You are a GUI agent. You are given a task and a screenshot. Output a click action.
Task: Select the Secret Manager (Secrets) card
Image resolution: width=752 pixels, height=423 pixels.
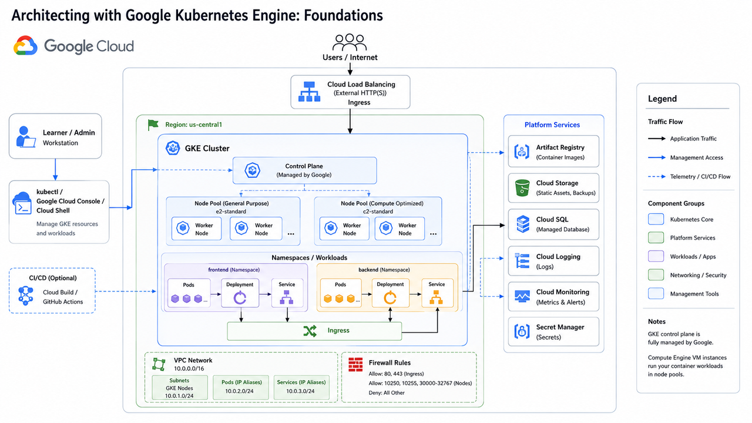553,332
